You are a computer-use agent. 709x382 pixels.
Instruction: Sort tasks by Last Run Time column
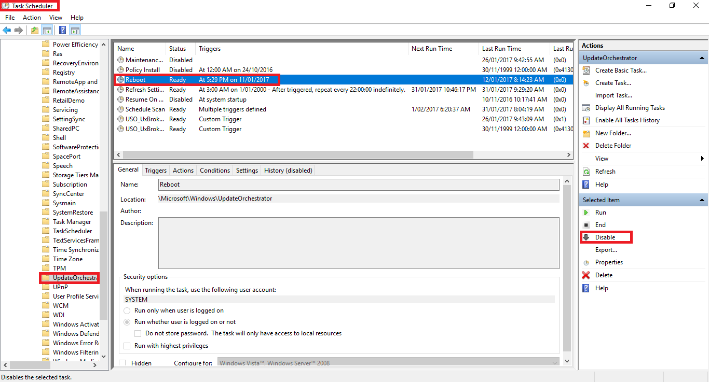514,49
